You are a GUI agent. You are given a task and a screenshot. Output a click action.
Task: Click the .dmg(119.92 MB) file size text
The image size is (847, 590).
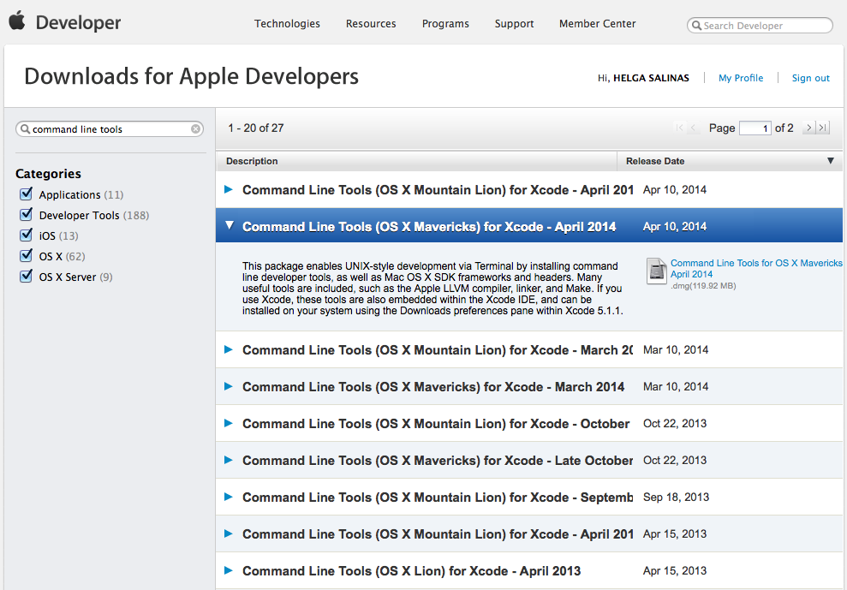click(703, 286)
